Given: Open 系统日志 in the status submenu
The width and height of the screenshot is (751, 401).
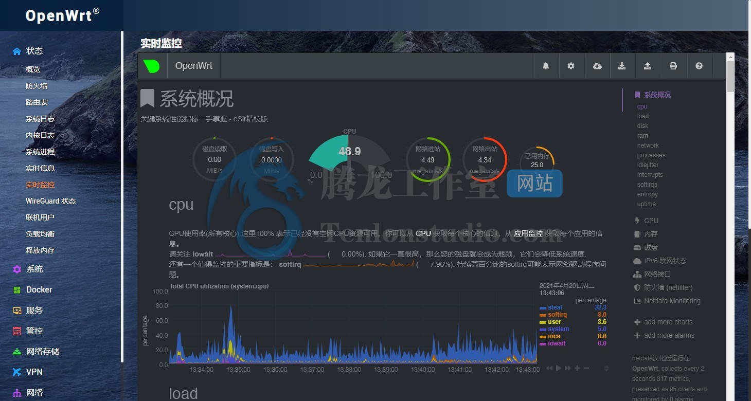Looking at the screenshot, I should pyautogui.click(x=40, y=119).
